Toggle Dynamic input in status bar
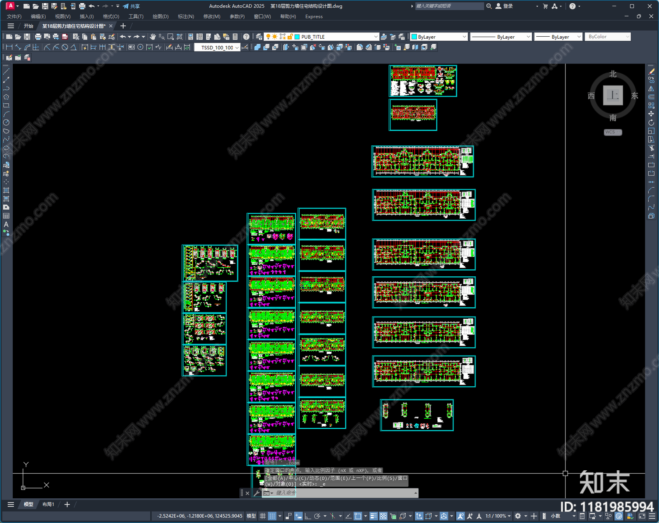The width and height of the screenshot is (659, 523). pos(298,516)
